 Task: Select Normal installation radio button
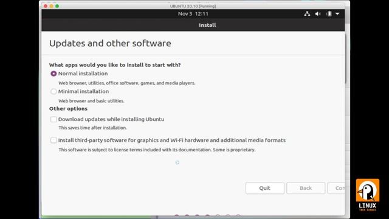tap(53, 74)
